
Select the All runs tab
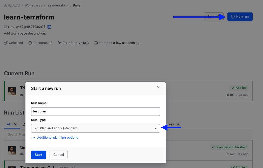(9, 124)
